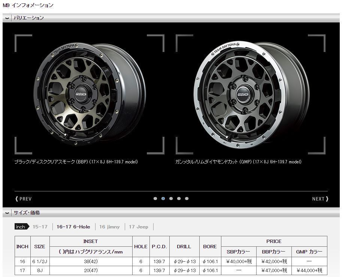The image size is (342, 277).
Task: Select the last carousel dot
Action: [186, 198]
